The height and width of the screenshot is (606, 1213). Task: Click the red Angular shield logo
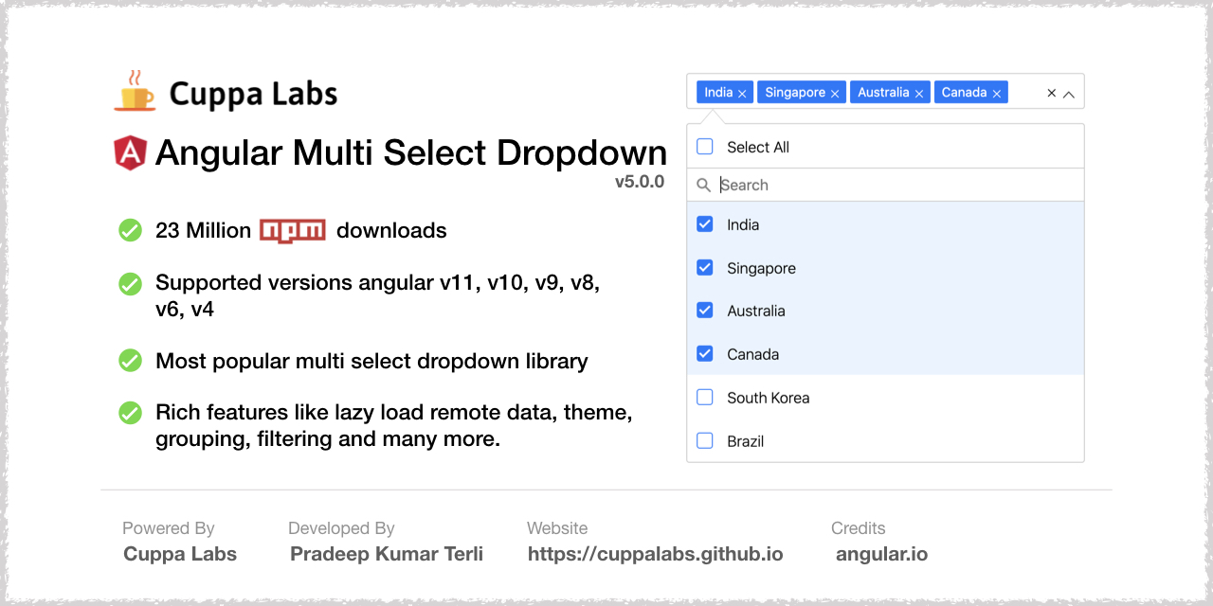coord(129,151)
